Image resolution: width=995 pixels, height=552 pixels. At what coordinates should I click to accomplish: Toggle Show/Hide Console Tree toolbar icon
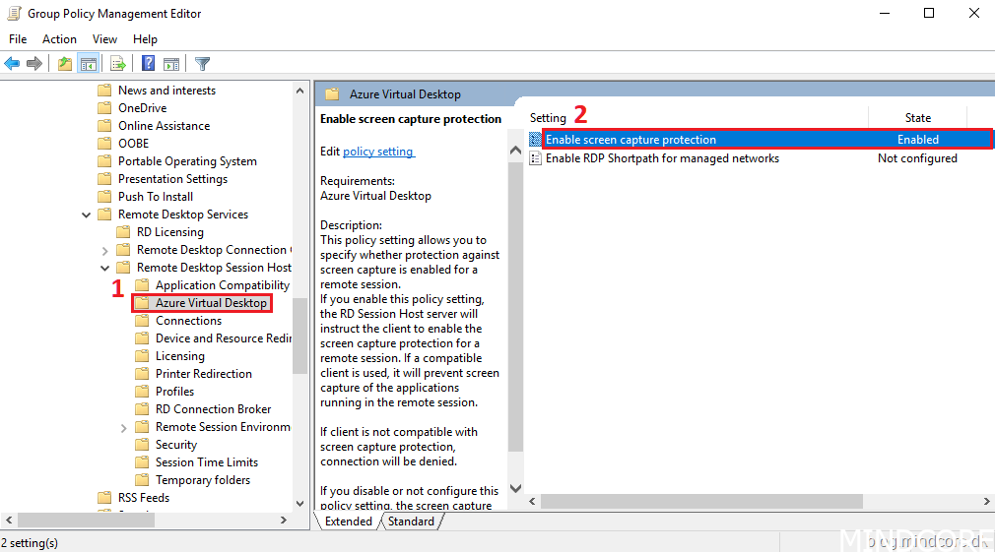pos(89,64)
